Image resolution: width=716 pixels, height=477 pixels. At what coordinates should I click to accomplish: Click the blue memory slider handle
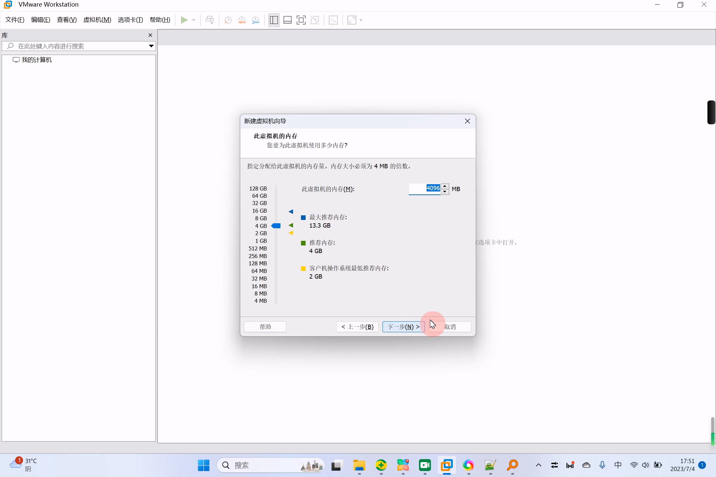click(276, 226)
